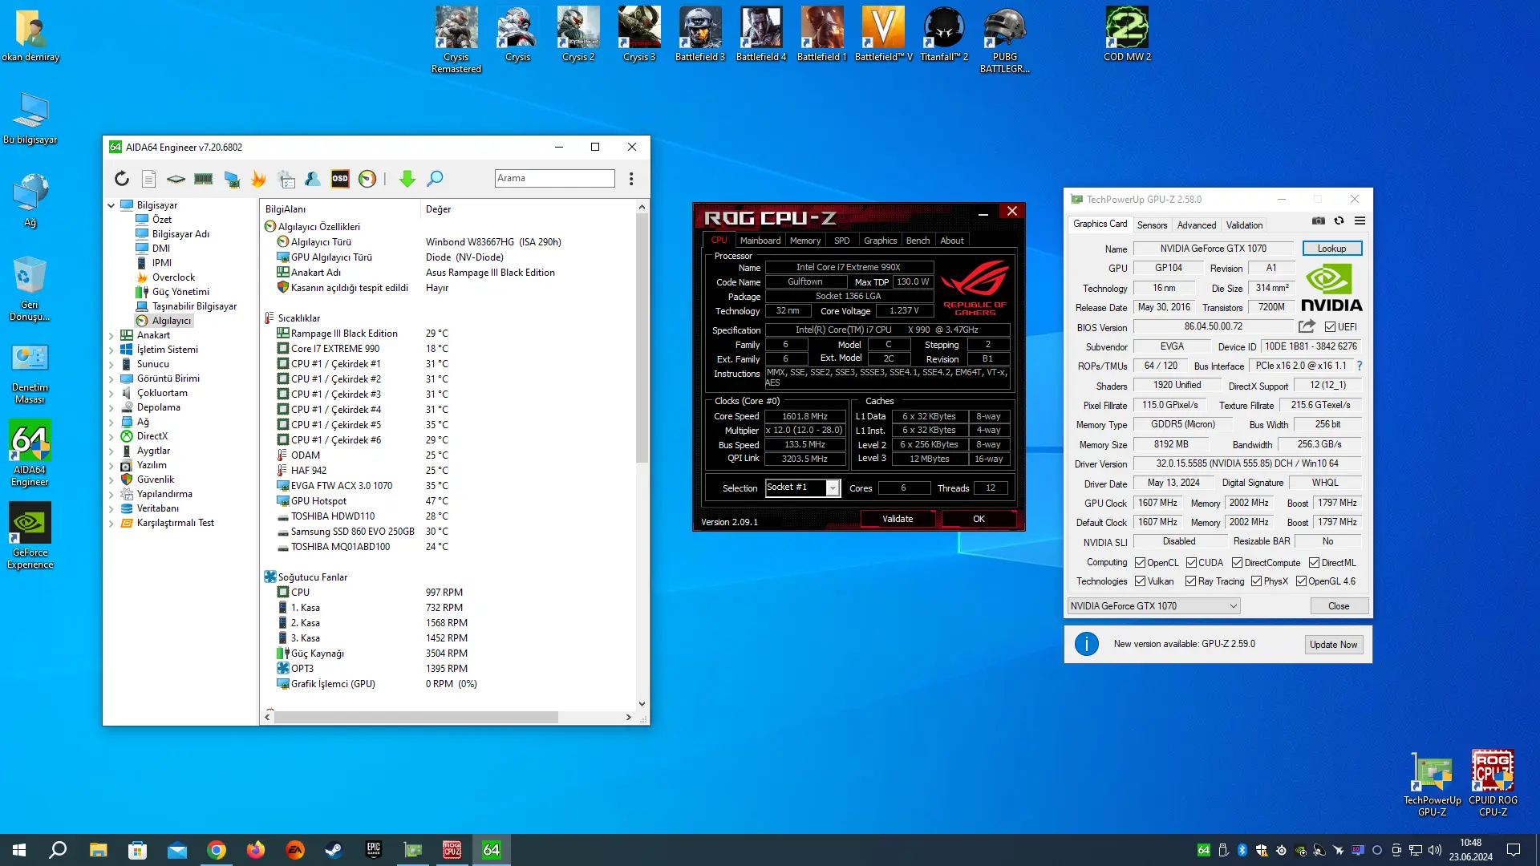Toggle the Ray Tracing checkbox in GPU-Z
This screenshot has width=1540, height=866.
(1190, 581)
